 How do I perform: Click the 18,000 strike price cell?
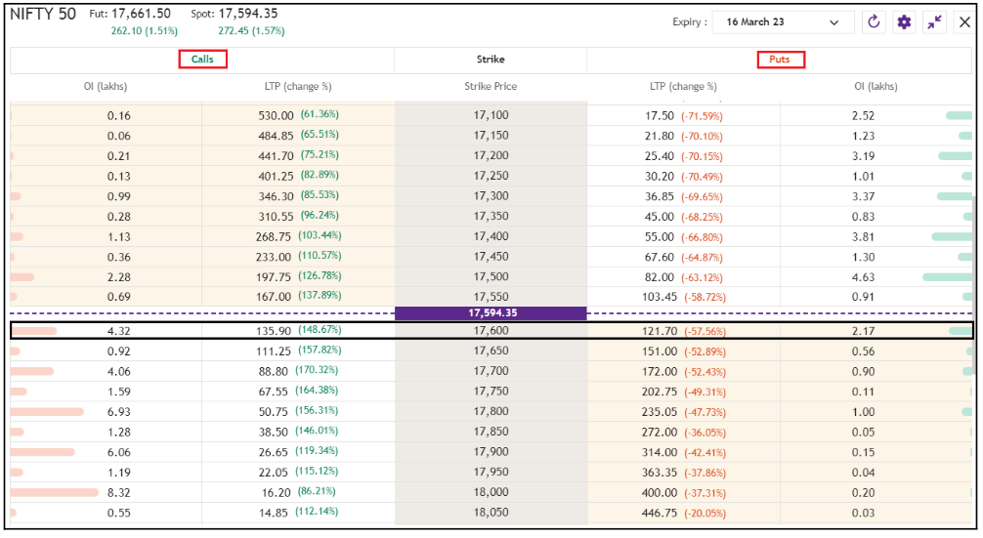coord(491,492)
